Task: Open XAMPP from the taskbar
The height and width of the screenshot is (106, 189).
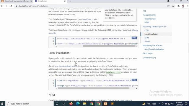Action: (105, 104)
